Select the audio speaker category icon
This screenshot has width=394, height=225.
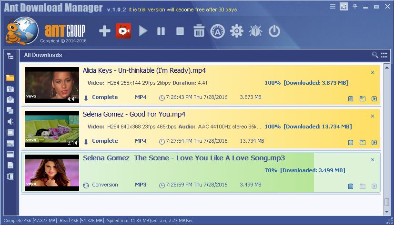point(10,122)
